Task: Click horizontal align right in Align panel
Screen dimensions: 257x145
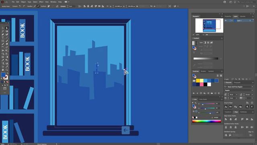Action: pyautogui.click(x=236, y=119)
